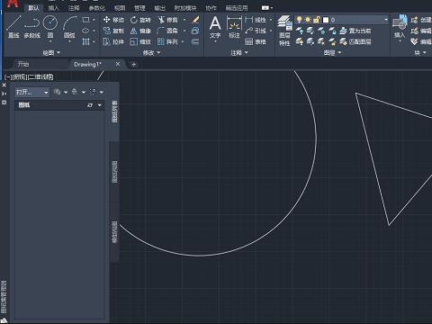
Task: Select Linear dimension (线性) tool
Action: (256, 20)
